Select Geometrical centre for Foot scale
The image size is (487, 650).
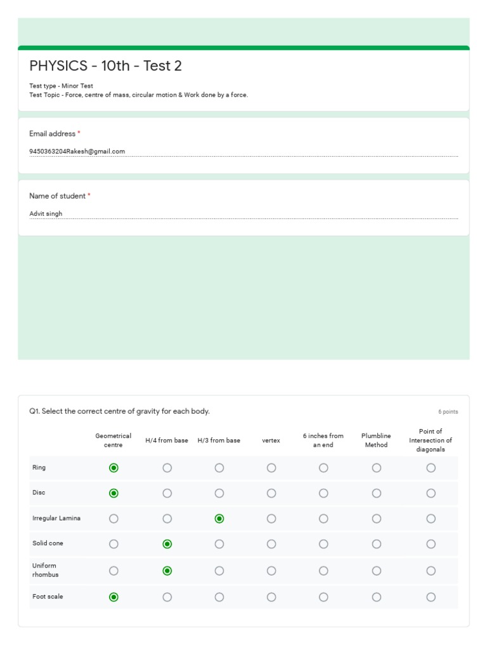point(114,597)
